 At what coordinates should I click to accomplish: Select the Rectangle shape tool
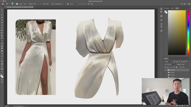pyautogui.click(x=2, y=61)
